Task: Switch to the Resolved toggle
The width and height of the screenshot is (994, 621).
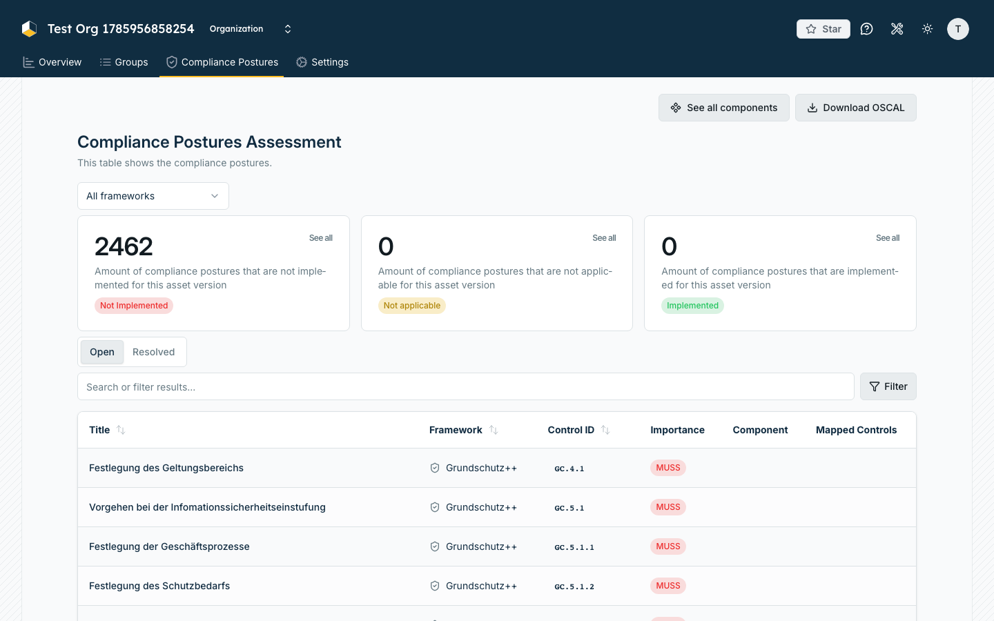Action: pos(154,352)
